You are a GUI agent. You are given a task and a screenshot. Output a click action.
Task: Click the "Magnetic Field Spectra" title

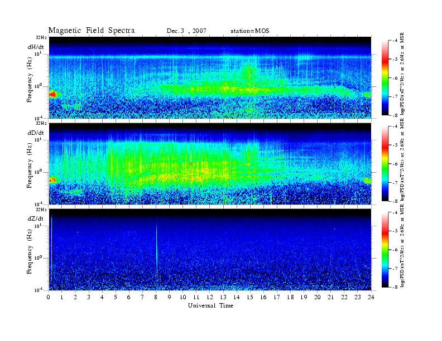[x=92, y=31]
